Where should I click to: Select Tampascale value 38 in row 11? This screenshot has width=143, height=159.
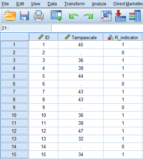(81, 123)
